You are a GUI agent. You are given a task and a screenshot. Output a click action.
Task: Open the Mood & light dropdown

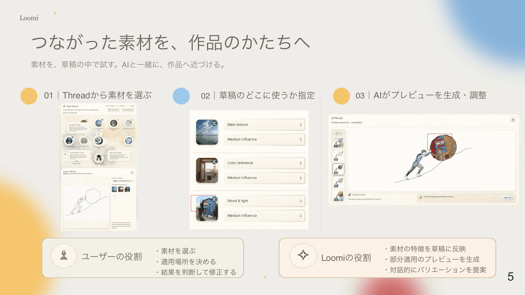264,201
